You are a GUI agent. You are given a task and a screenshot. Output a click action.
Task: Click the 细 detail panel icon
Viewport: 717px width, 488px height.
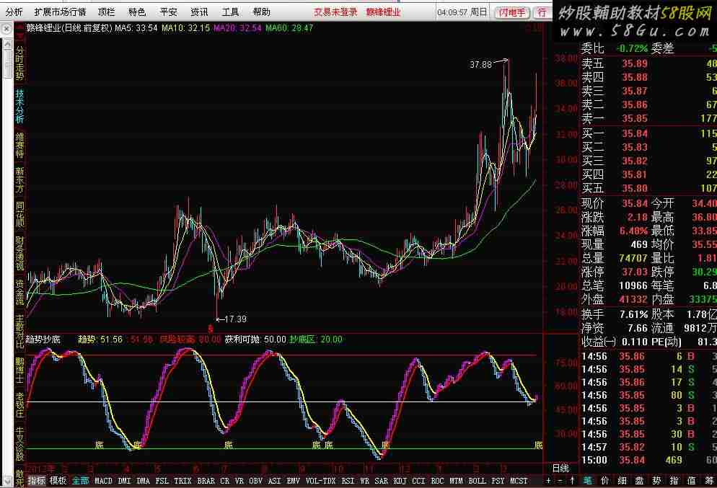(x=622, y=481)
